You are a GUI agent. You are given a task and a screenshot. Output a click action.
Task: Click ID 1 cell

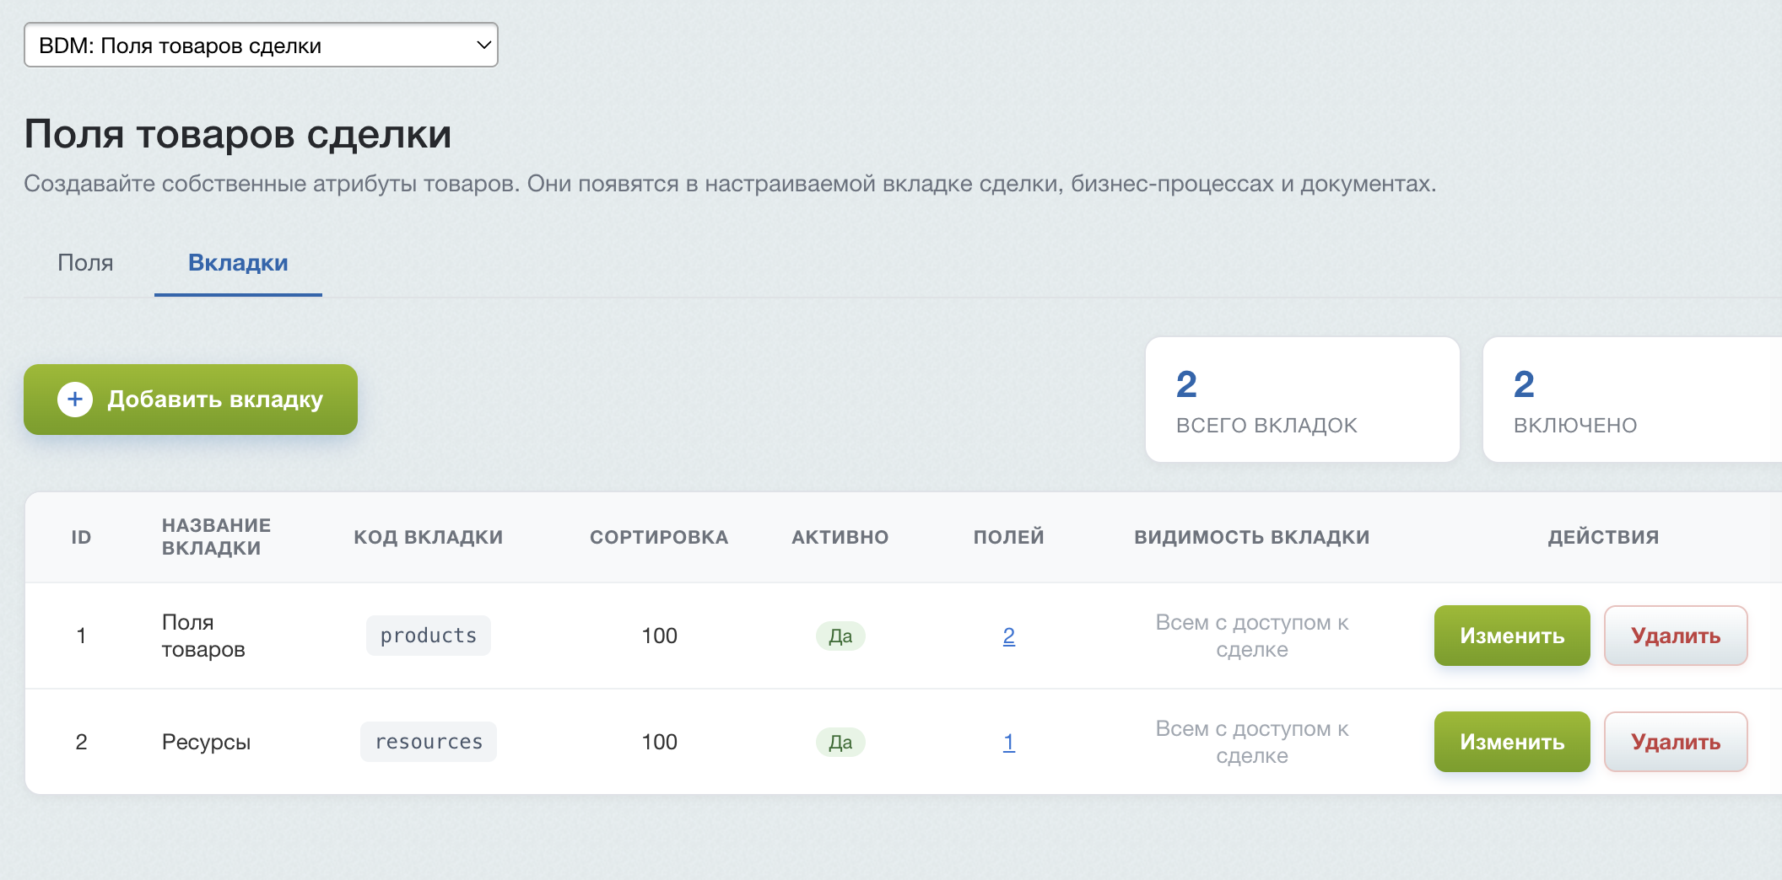[x=81, y=636]
